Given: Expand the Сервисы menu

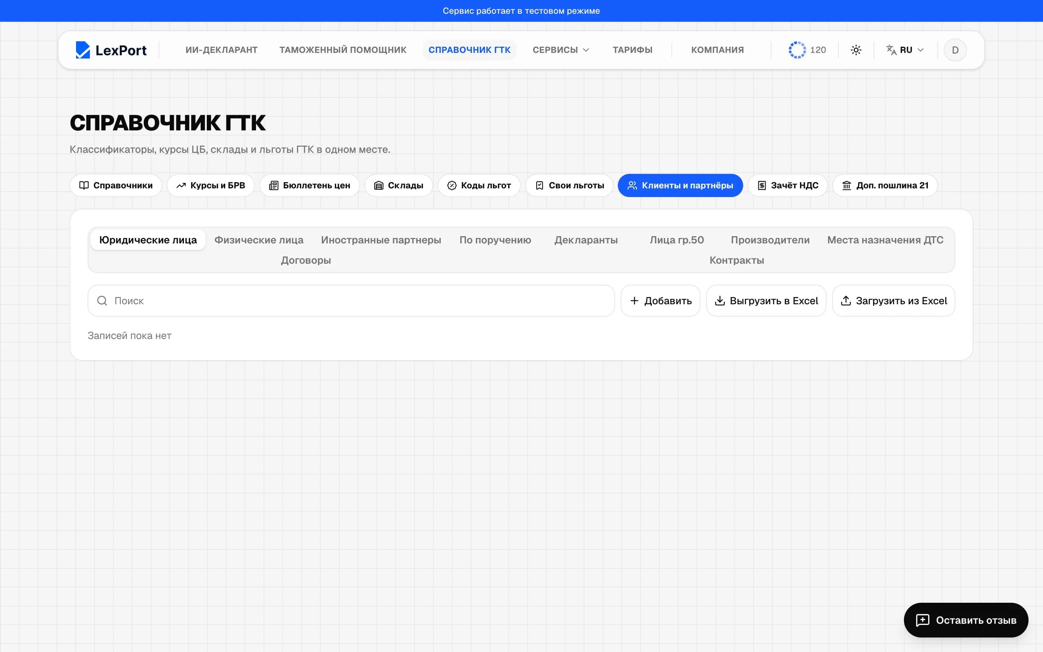Looking at the screenshot, I should pos(560,50).
